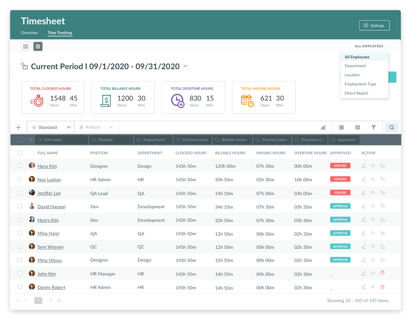Open the Settings button
The height and width of the screenshot is (320, 411).
[x=374, y=26]
